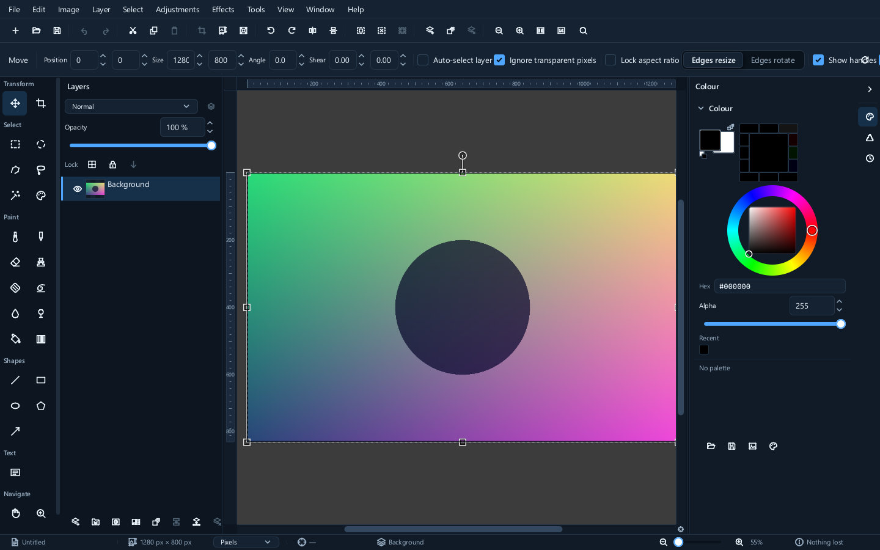
Task: Click the Opacity slider handle
Action: (211, 145)
